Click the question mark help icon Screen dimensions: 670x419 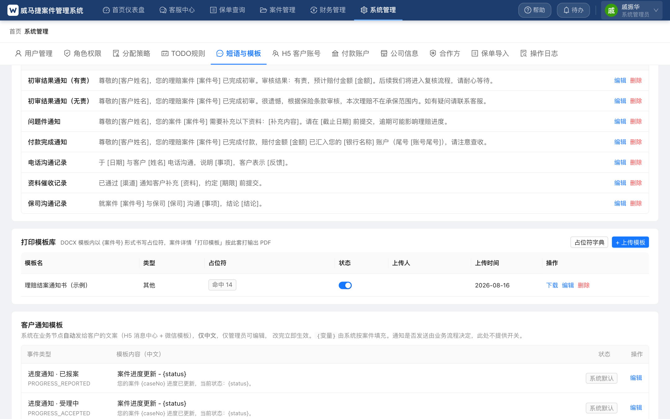click(x=528, y=10)
